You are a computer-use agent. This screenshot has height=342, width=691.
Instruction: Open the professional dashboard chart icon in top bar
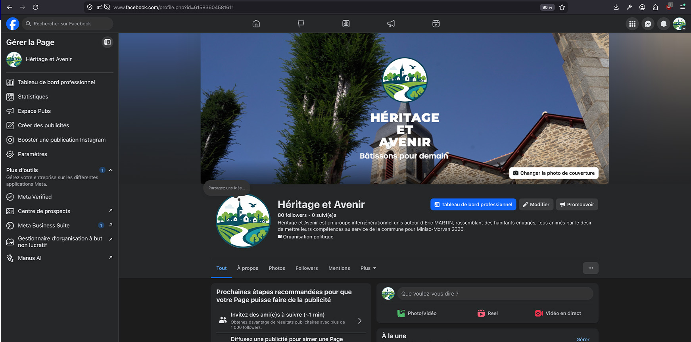(346, 24)
